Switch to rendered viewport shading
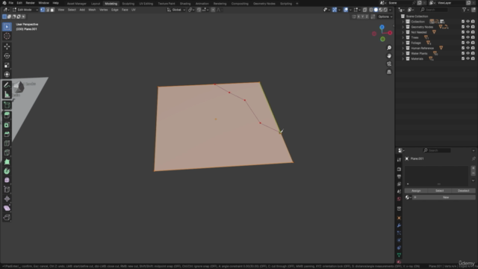The image size is (478, 269). coord(385,10)
